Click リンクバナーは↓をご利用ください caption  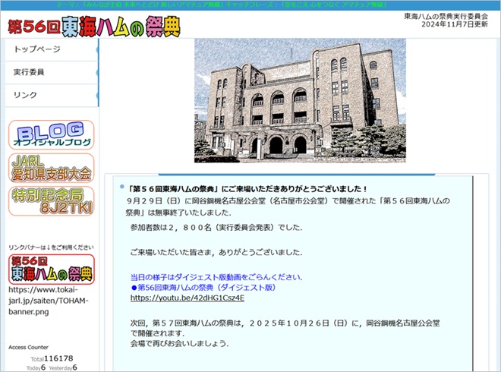pos(51,247)
